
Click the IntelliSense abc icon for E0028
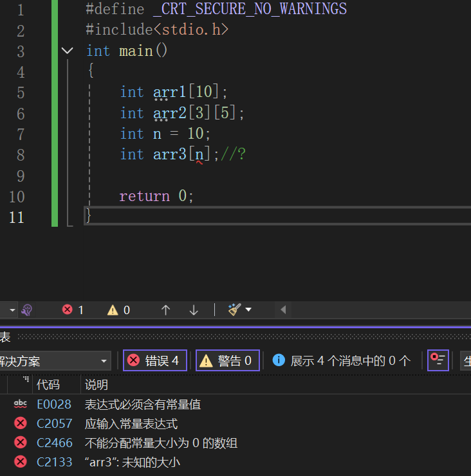click(21, 404)
